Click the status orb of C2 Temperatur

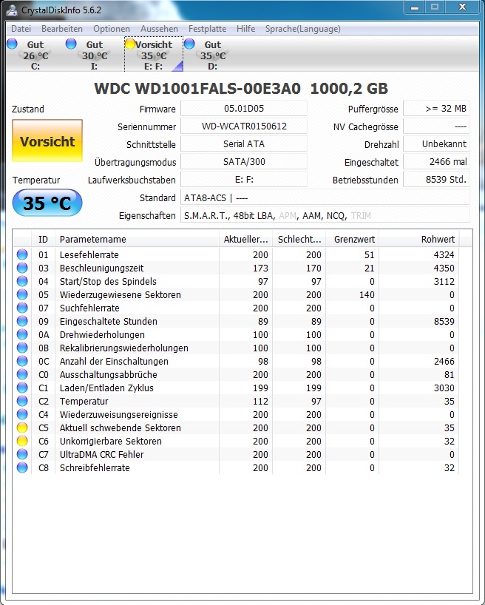[x=22, y=401]
